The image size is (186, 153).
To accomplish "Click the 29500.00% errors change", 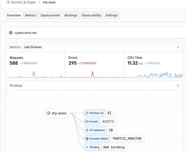I will click(x=89, y=63).
